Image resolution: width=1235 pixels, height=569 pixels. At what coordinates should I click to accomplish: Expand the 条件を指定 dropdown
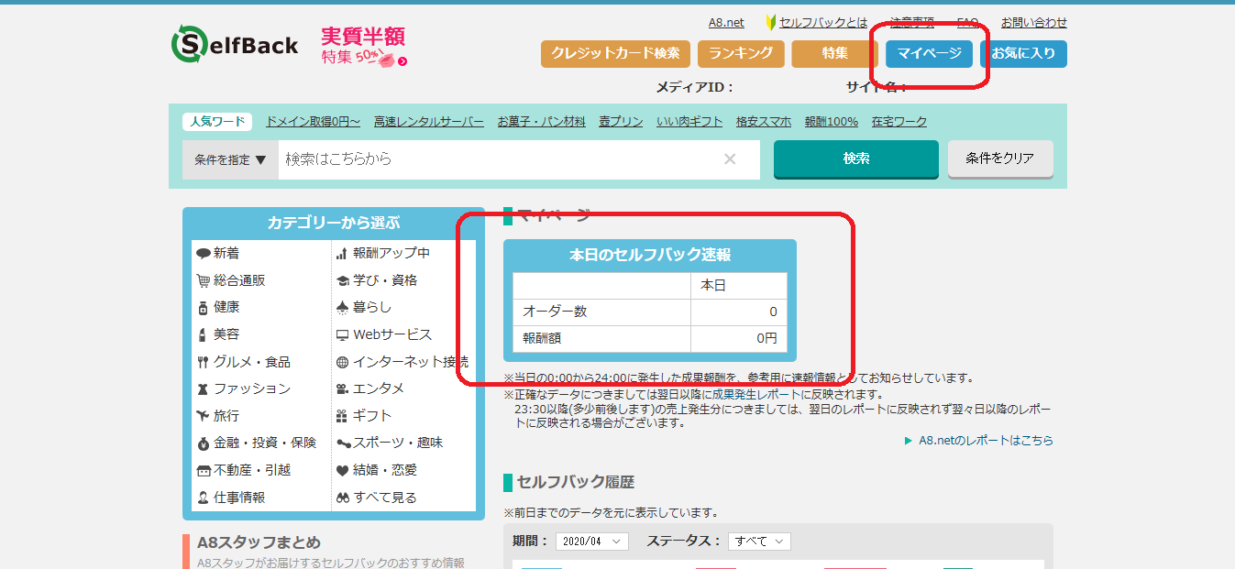point(230,159)
